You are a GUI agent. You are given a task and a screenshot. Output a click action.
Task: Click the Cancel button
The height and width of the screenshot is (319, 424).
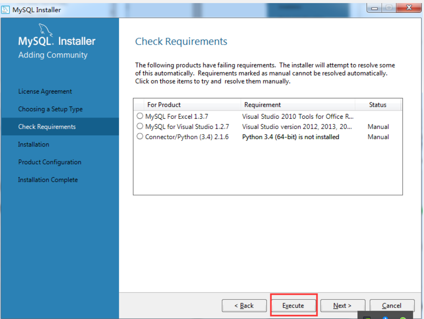(392, 305)
